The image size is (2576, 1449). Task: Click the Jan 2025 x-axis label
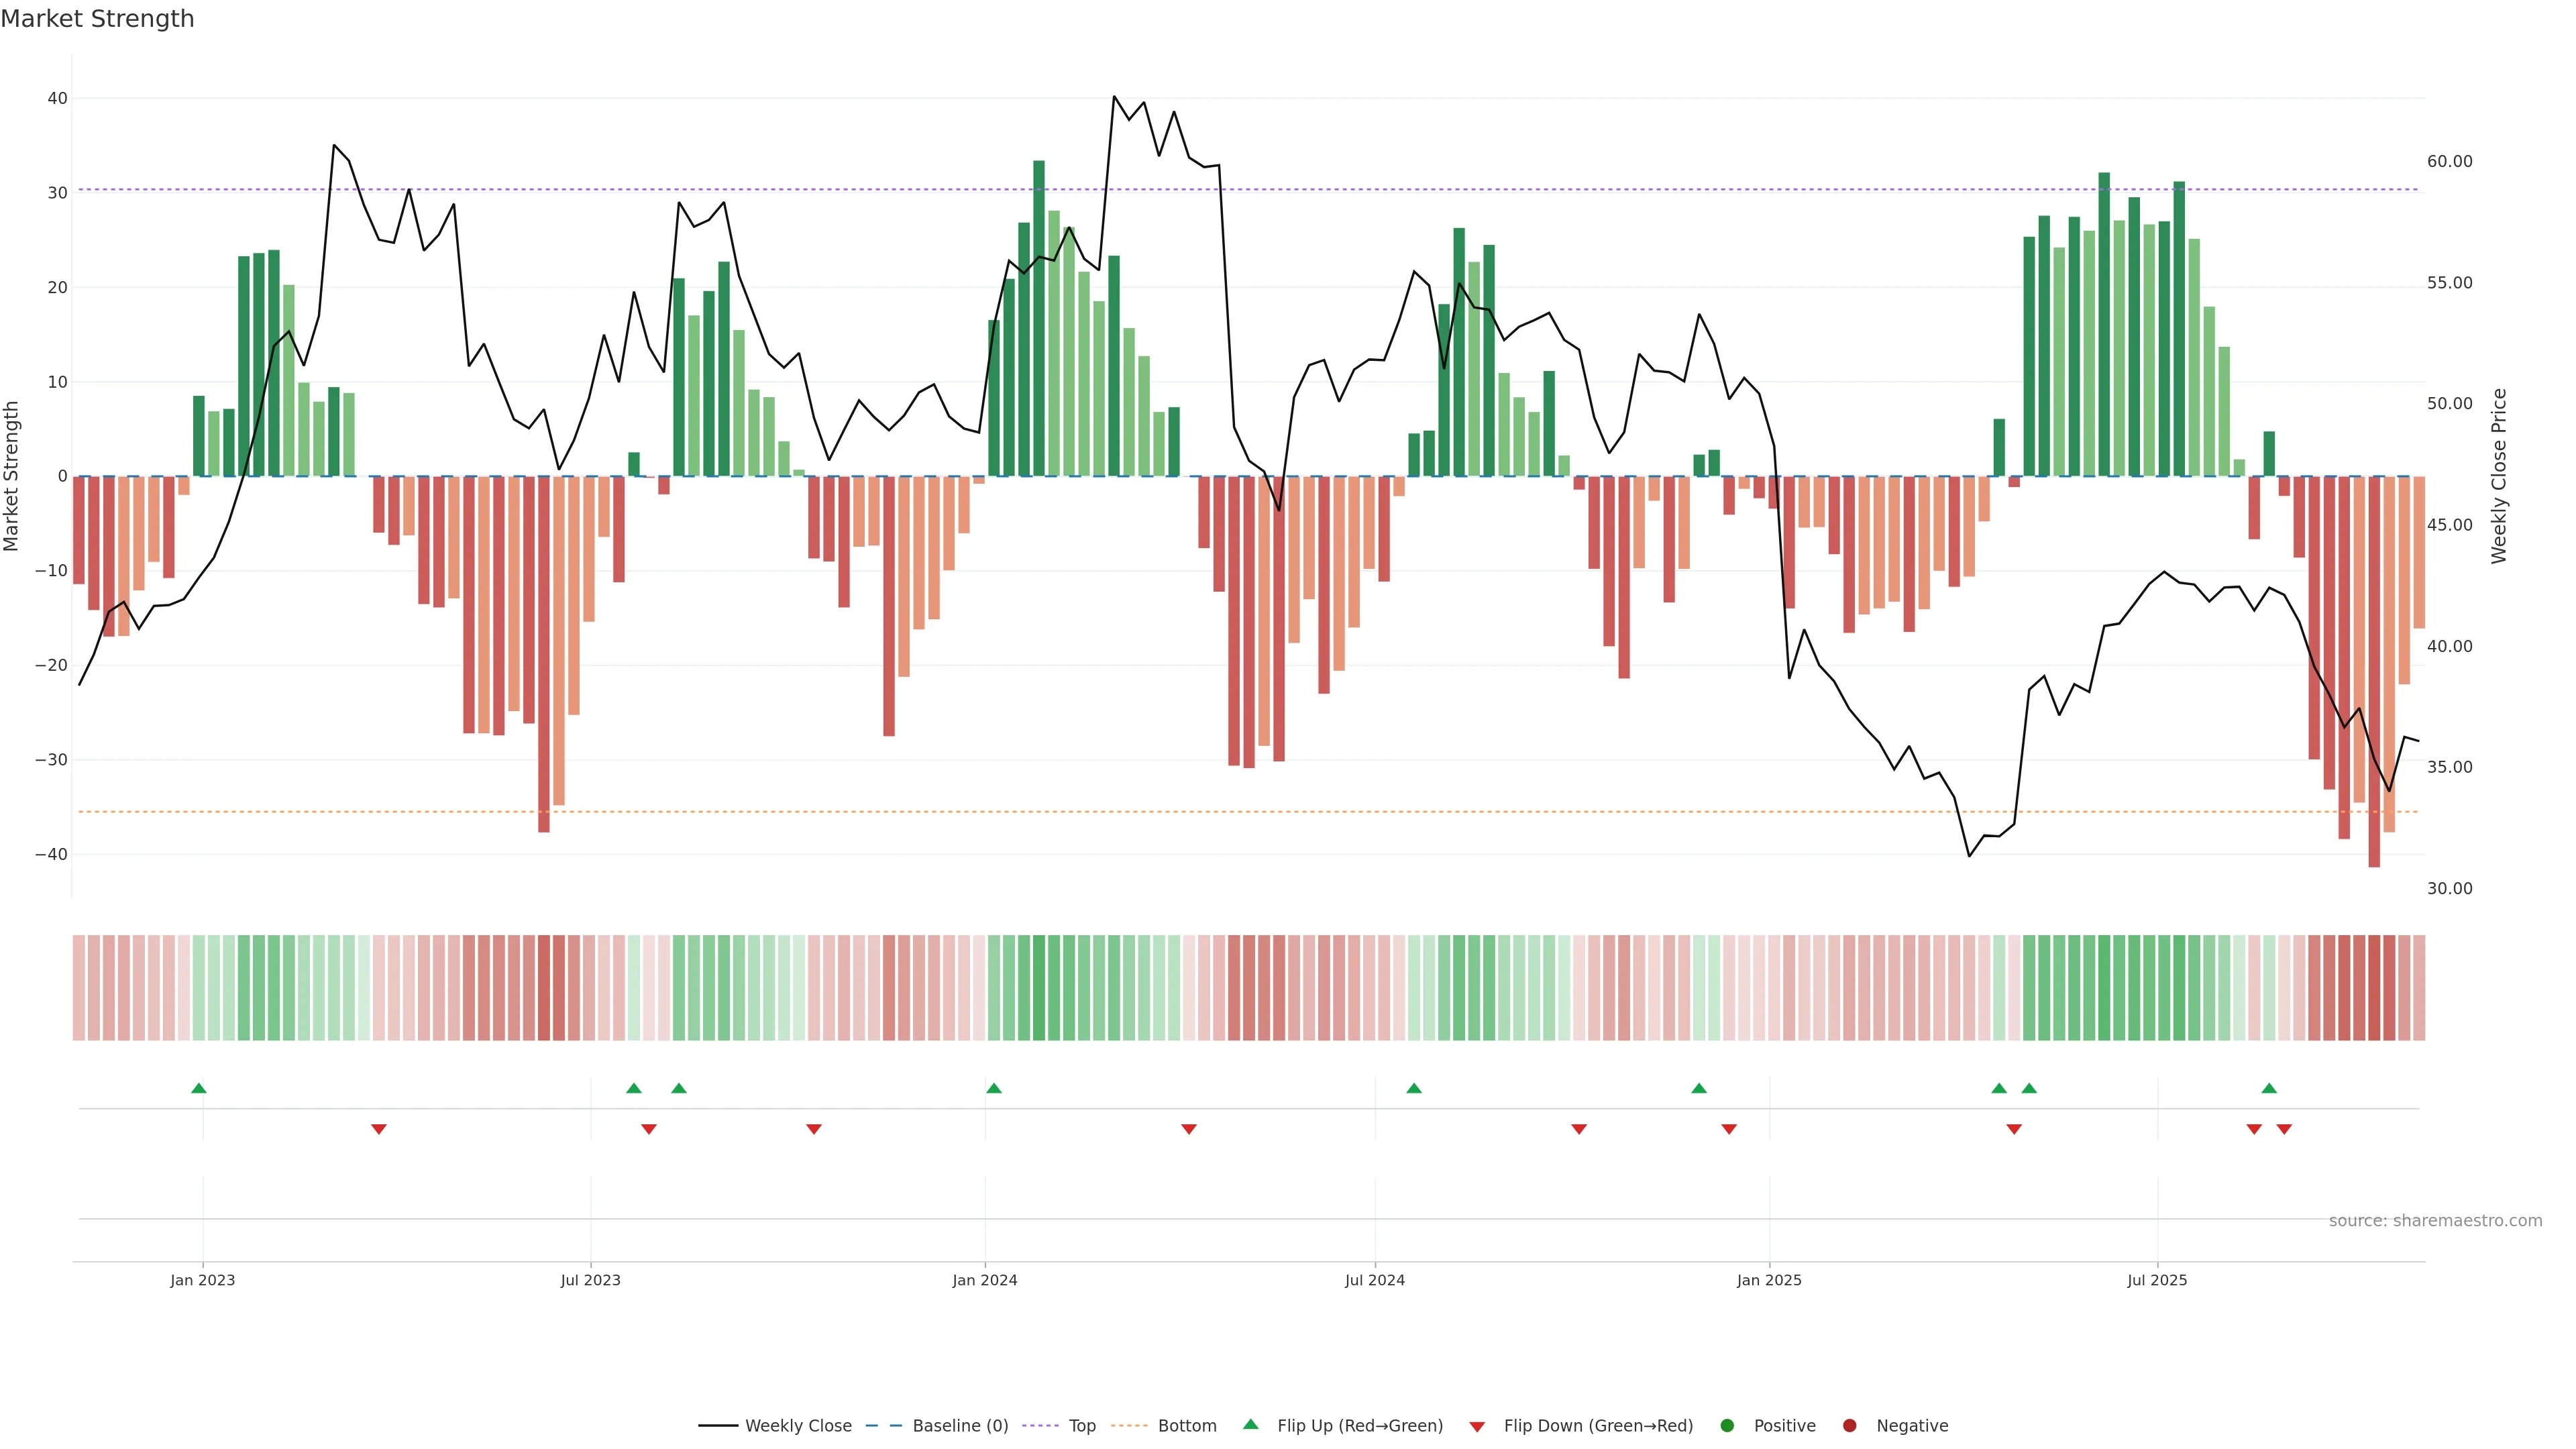[1769, 1280]
